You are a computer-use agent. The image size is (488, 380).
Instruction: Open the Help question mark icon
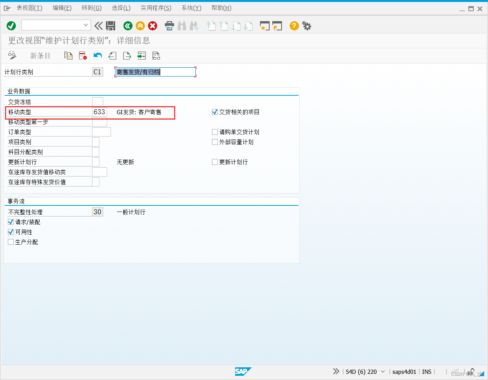[x=294, y=25]
